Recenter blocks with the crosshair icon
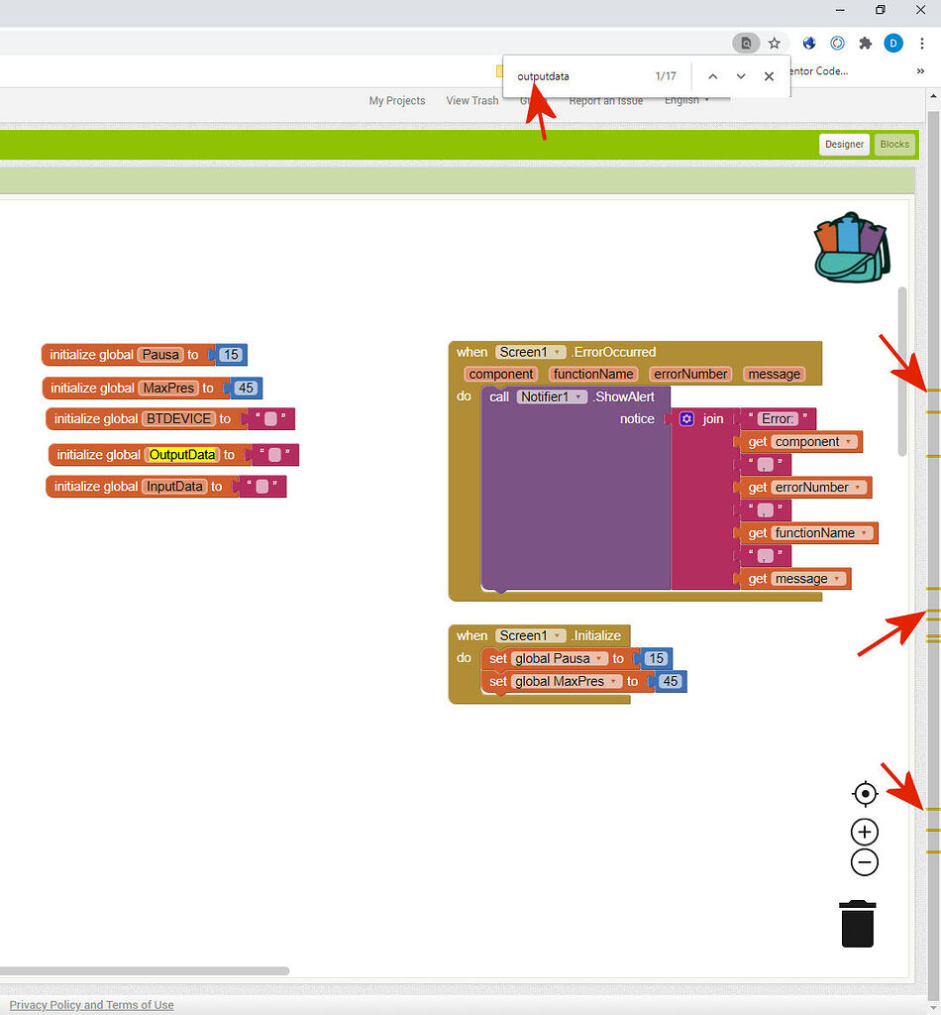Image resolution: width=941 pixels, height=1015 pixels. tap(864, 793)
